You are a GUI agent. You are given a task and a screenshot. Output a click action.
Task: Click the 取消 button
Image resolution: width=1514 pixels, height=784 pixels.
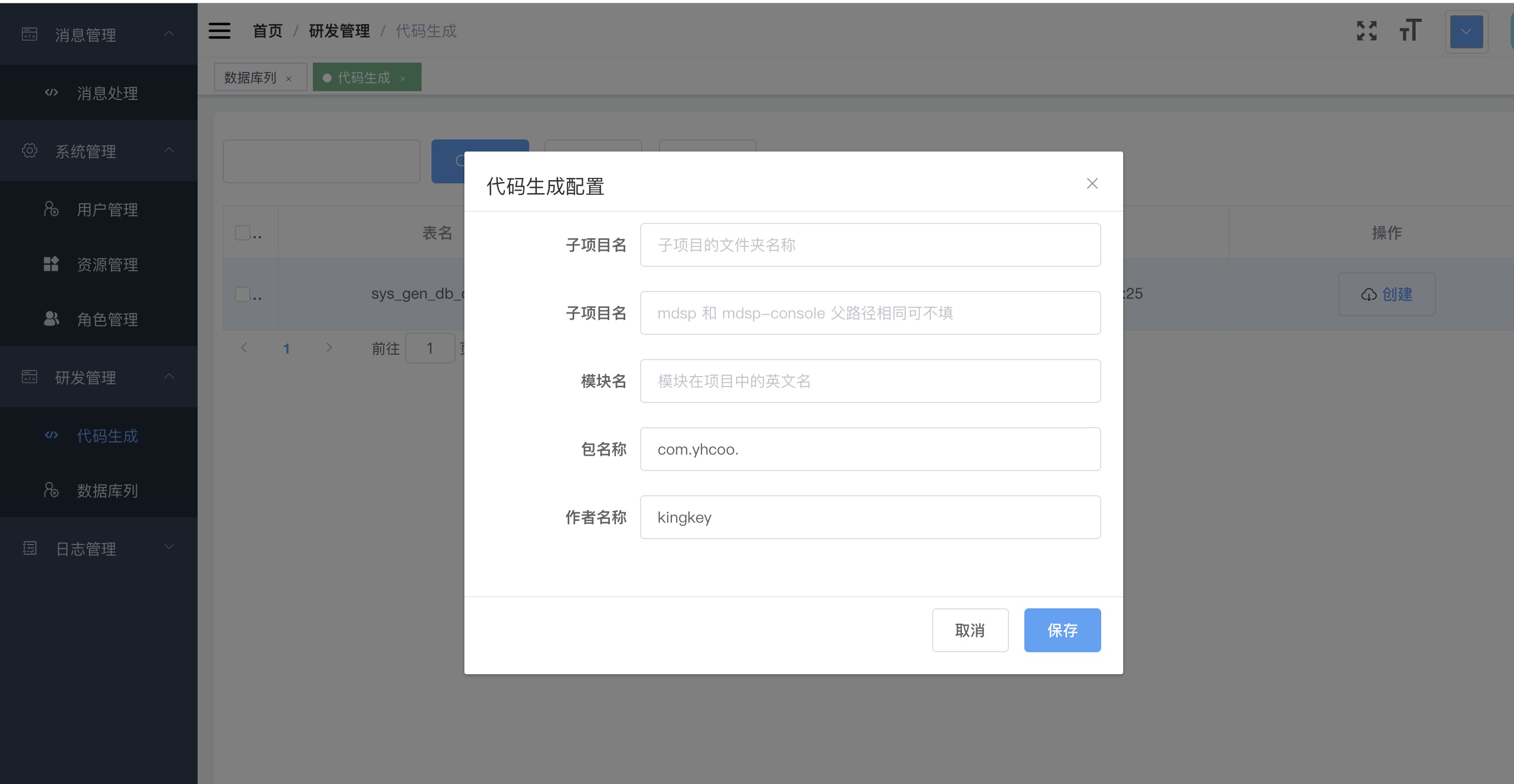point(970,630)
